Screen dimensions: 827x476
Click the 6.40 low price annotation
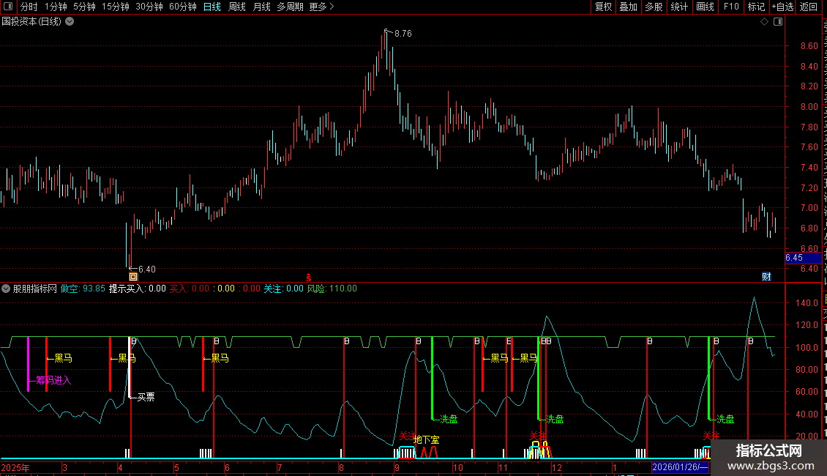[146, 269]
